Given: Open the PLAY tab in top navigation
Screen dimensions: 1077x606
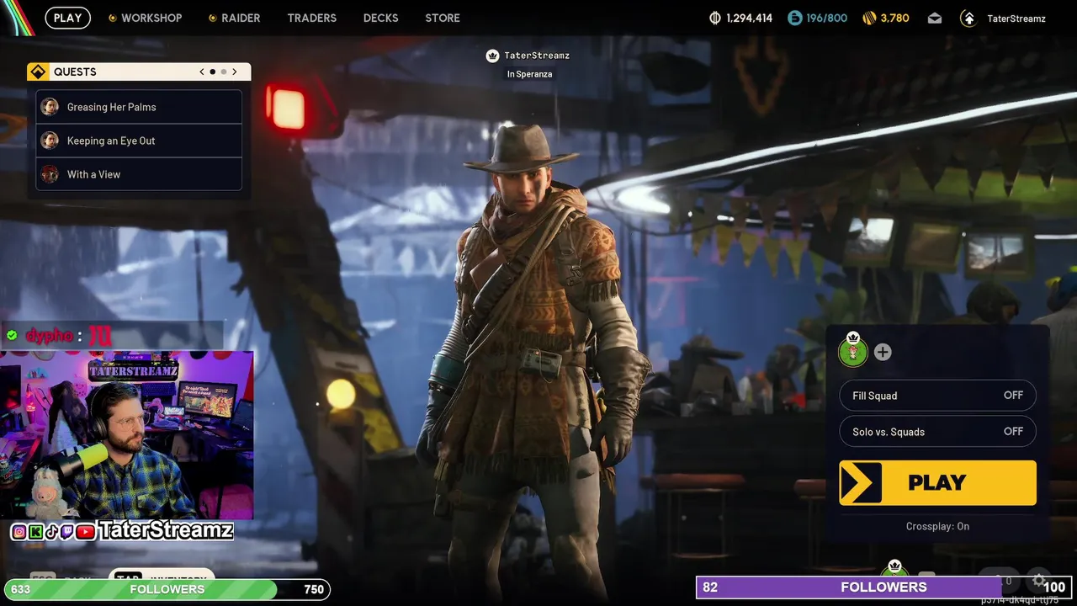Looking at the screenshot, I should 67,18.
